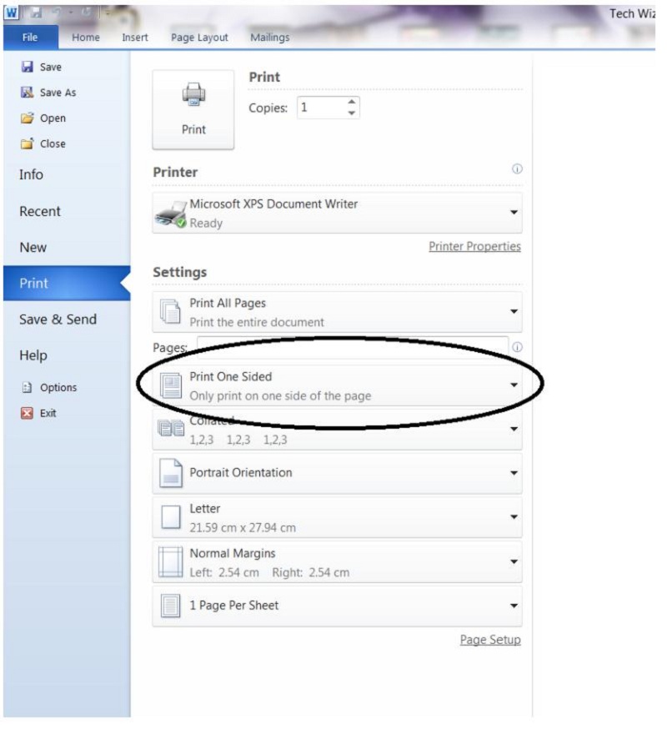
Task: Click the Options icon in sidebar
Action: click(x=28, y=387)
